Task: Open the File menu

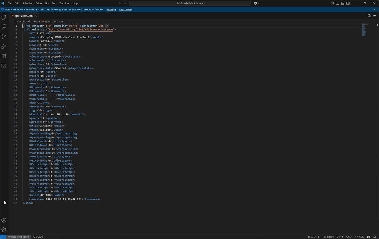Action: pyautogui.click(x=9, y=3)
